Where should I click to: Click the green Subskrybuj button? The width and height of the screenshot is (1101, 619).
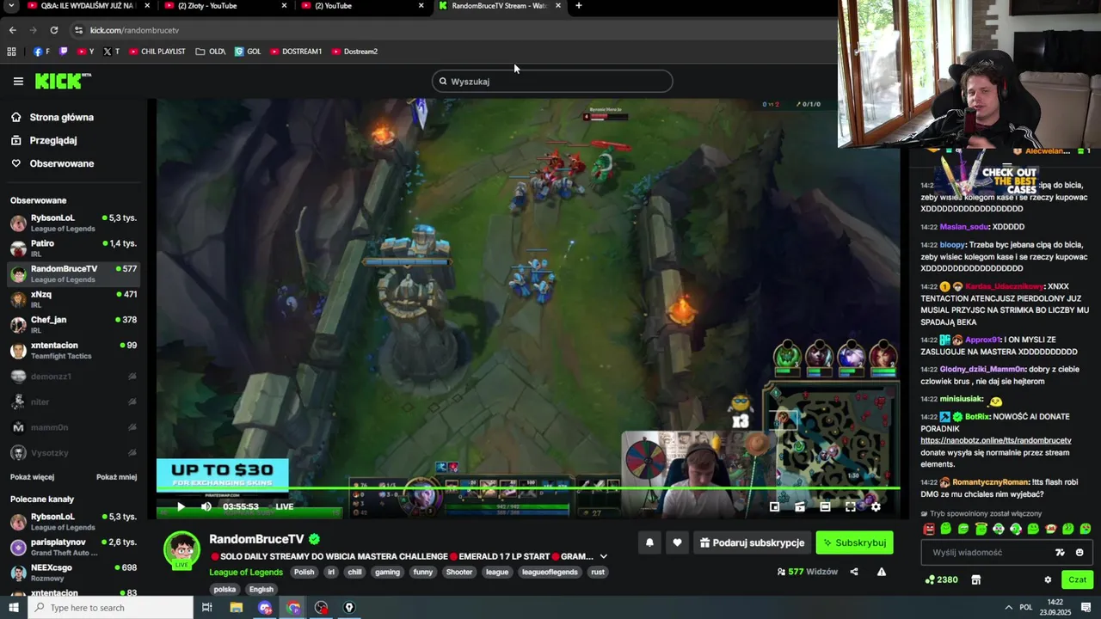pos(854,542)
